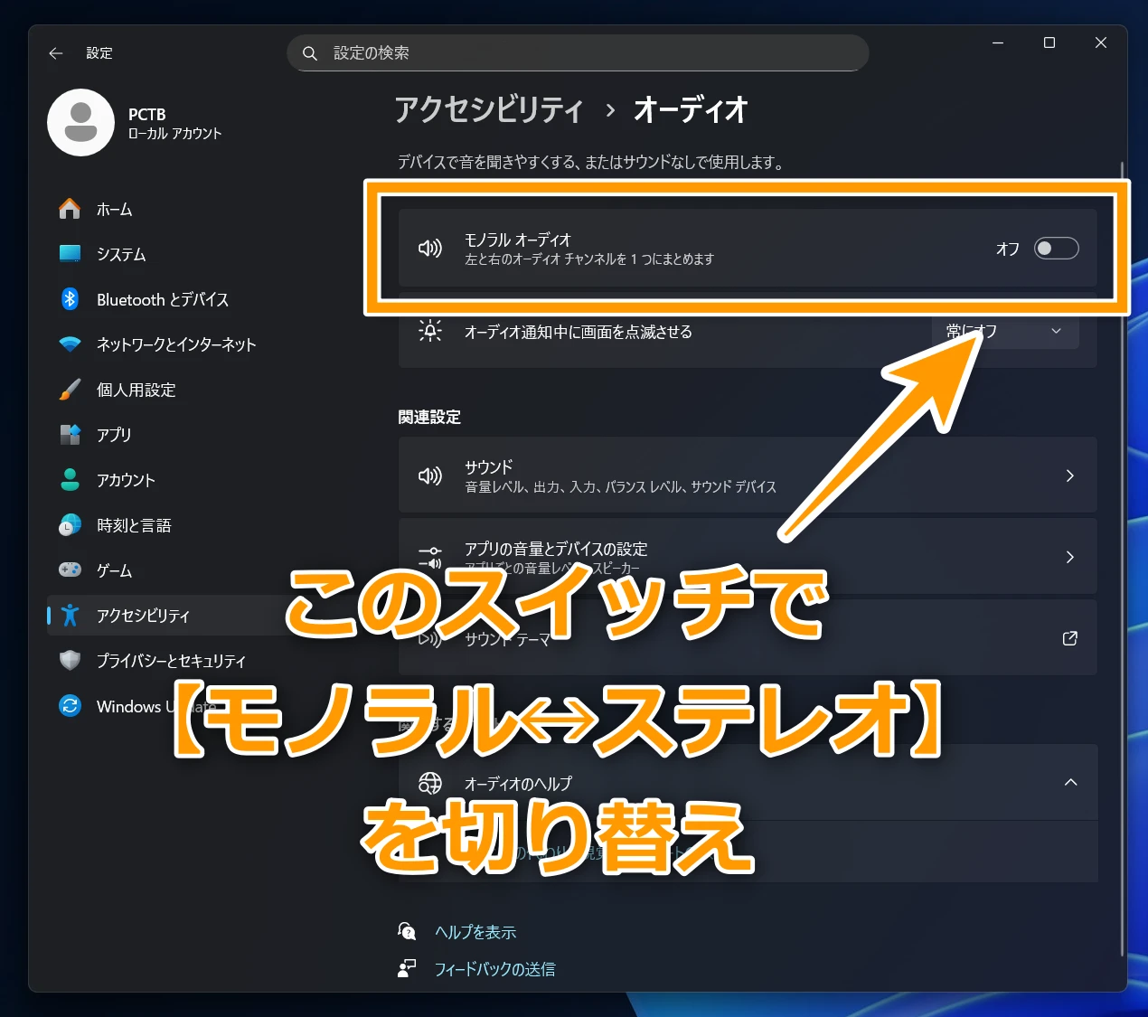Click the network Wi-Fi icon in sidebar
Viewport: 1148px width, 1017px height.
70,344
